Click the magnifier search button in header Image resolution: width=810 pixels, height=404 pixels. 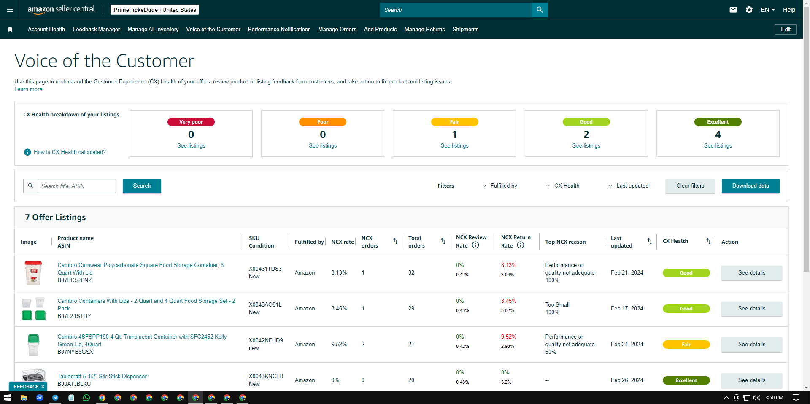tap(540, 10)
